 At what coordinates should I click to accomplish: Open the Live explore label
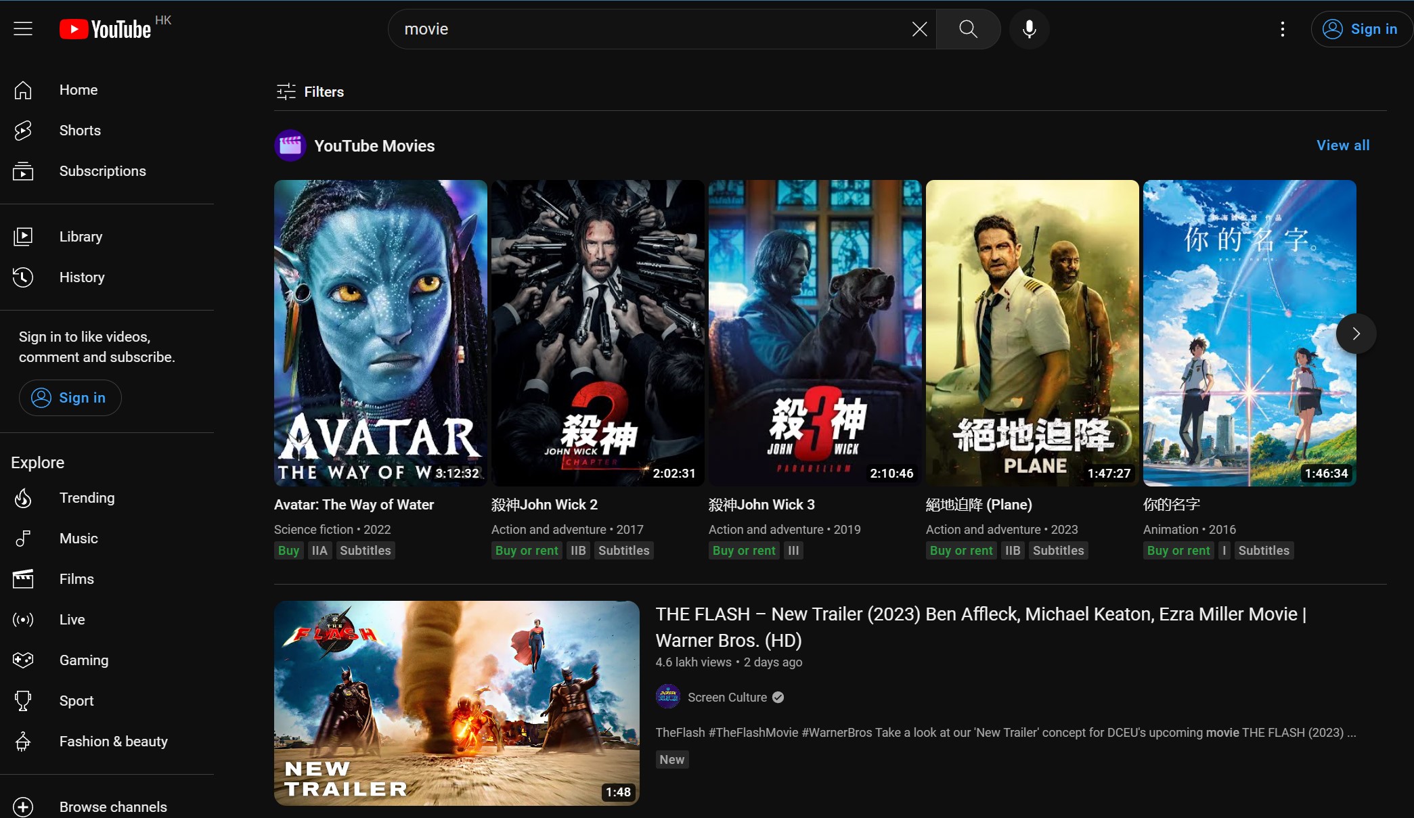72,620
